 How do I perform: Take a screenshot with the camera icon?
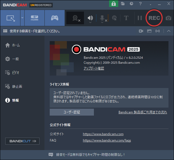pyautogui.click(x=168, y=18)
